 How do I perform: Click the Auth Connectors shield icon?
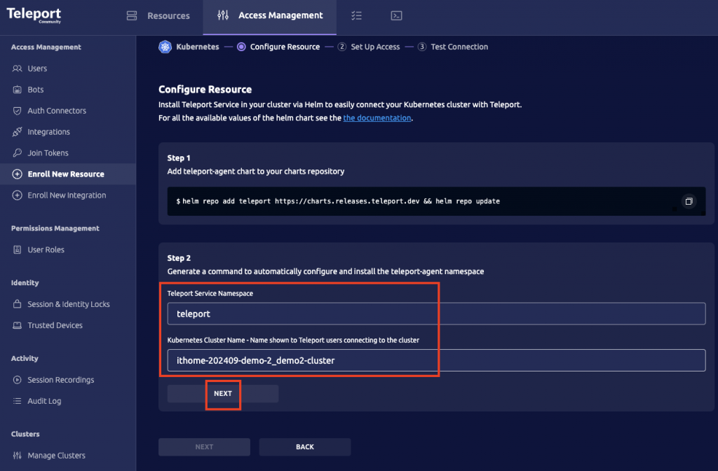click(17, 111)
